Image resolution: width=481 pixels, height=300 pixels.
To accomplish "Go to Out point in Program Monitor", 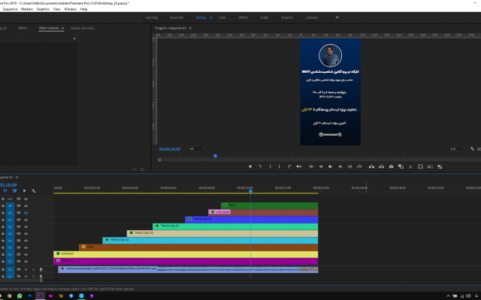I will click(349, 166).
